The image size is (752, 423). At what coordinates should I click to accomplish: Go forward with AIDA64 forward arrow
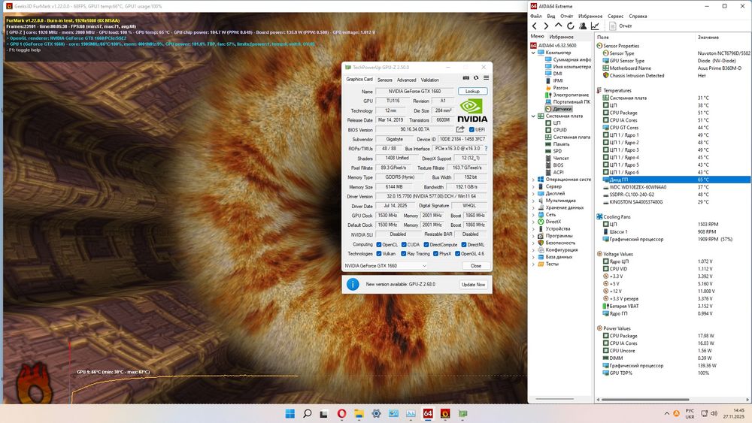pyautogui.click(x=546, y=26)
